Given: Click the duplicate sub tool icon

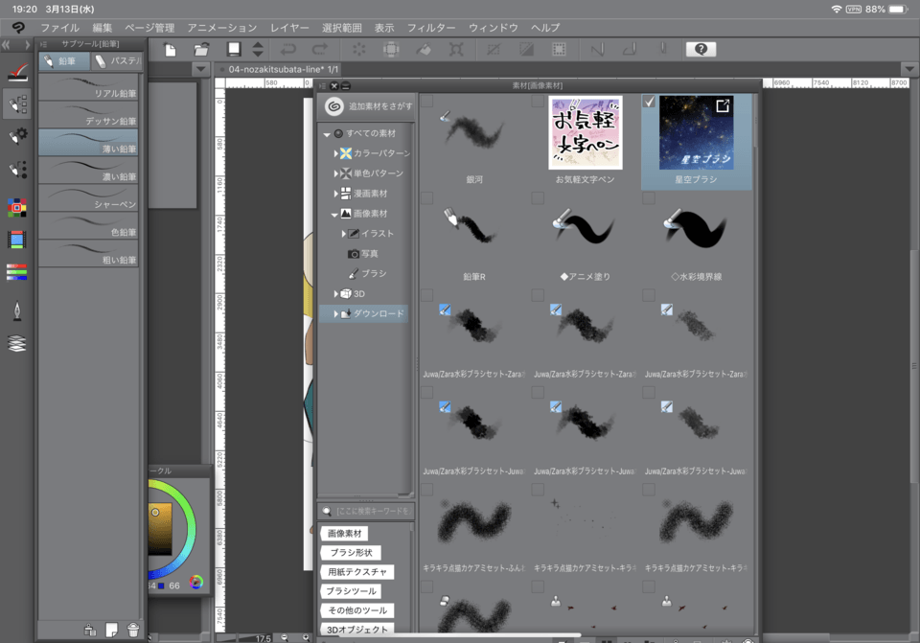Looking at the screenshot, I should 90,631.
